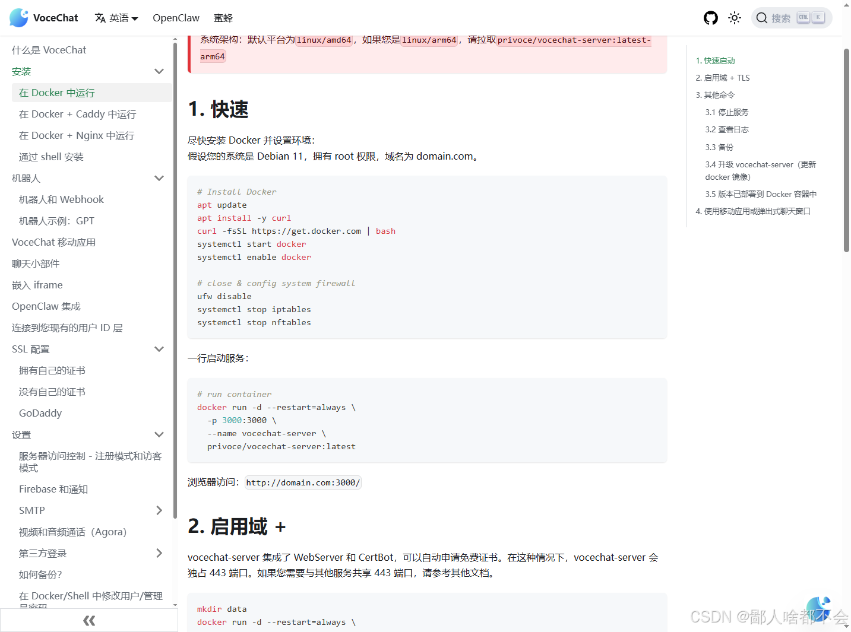Viewport: 851px width, 632px height.
Task: Jump to 3.5 版本已部署到 Docker 容器中
Action: (x=761, y=194)
